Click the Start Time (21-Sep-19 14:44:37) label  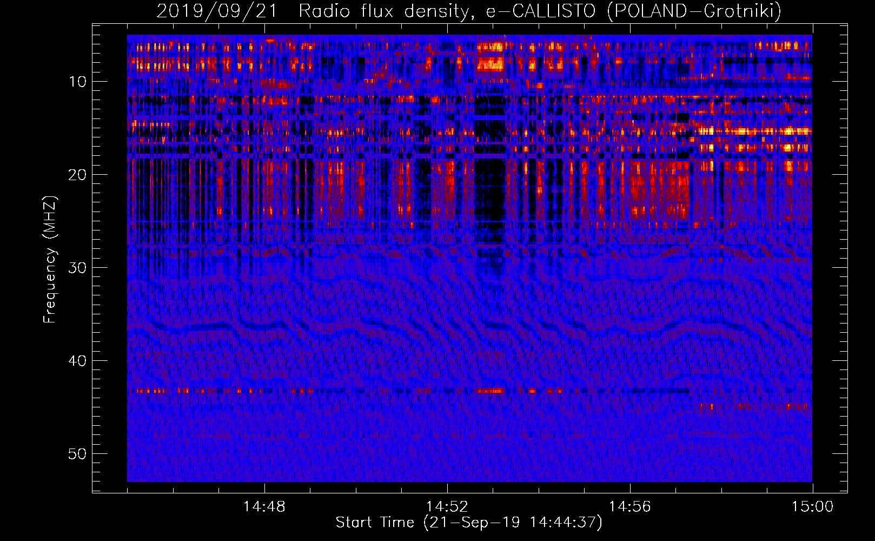tap(469, 523)
